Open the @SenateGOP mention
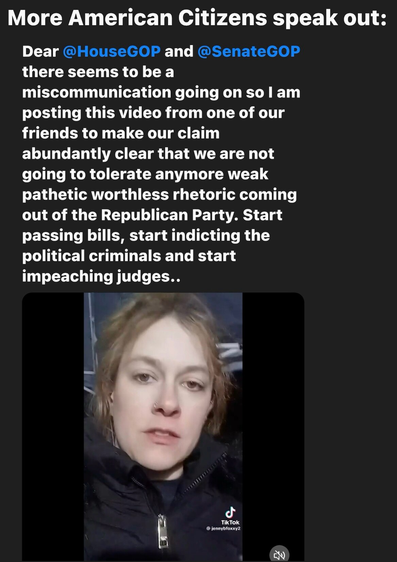Image resolution: width=397 pixels, height=562 pixels. 249,51
